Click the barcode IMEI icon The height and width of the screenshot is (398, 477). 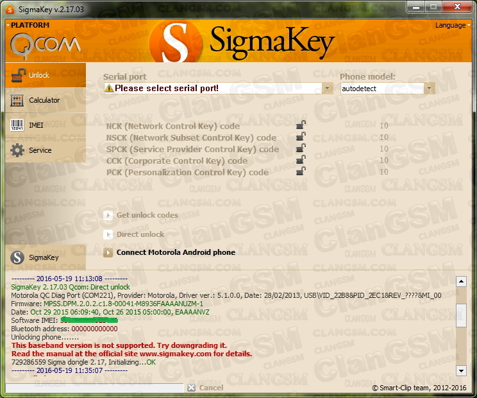(17, 125)
